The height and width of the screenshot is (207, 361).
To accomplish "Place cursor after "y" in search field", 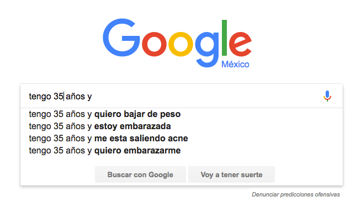I will pyautogui.click(x=93, y=97).
